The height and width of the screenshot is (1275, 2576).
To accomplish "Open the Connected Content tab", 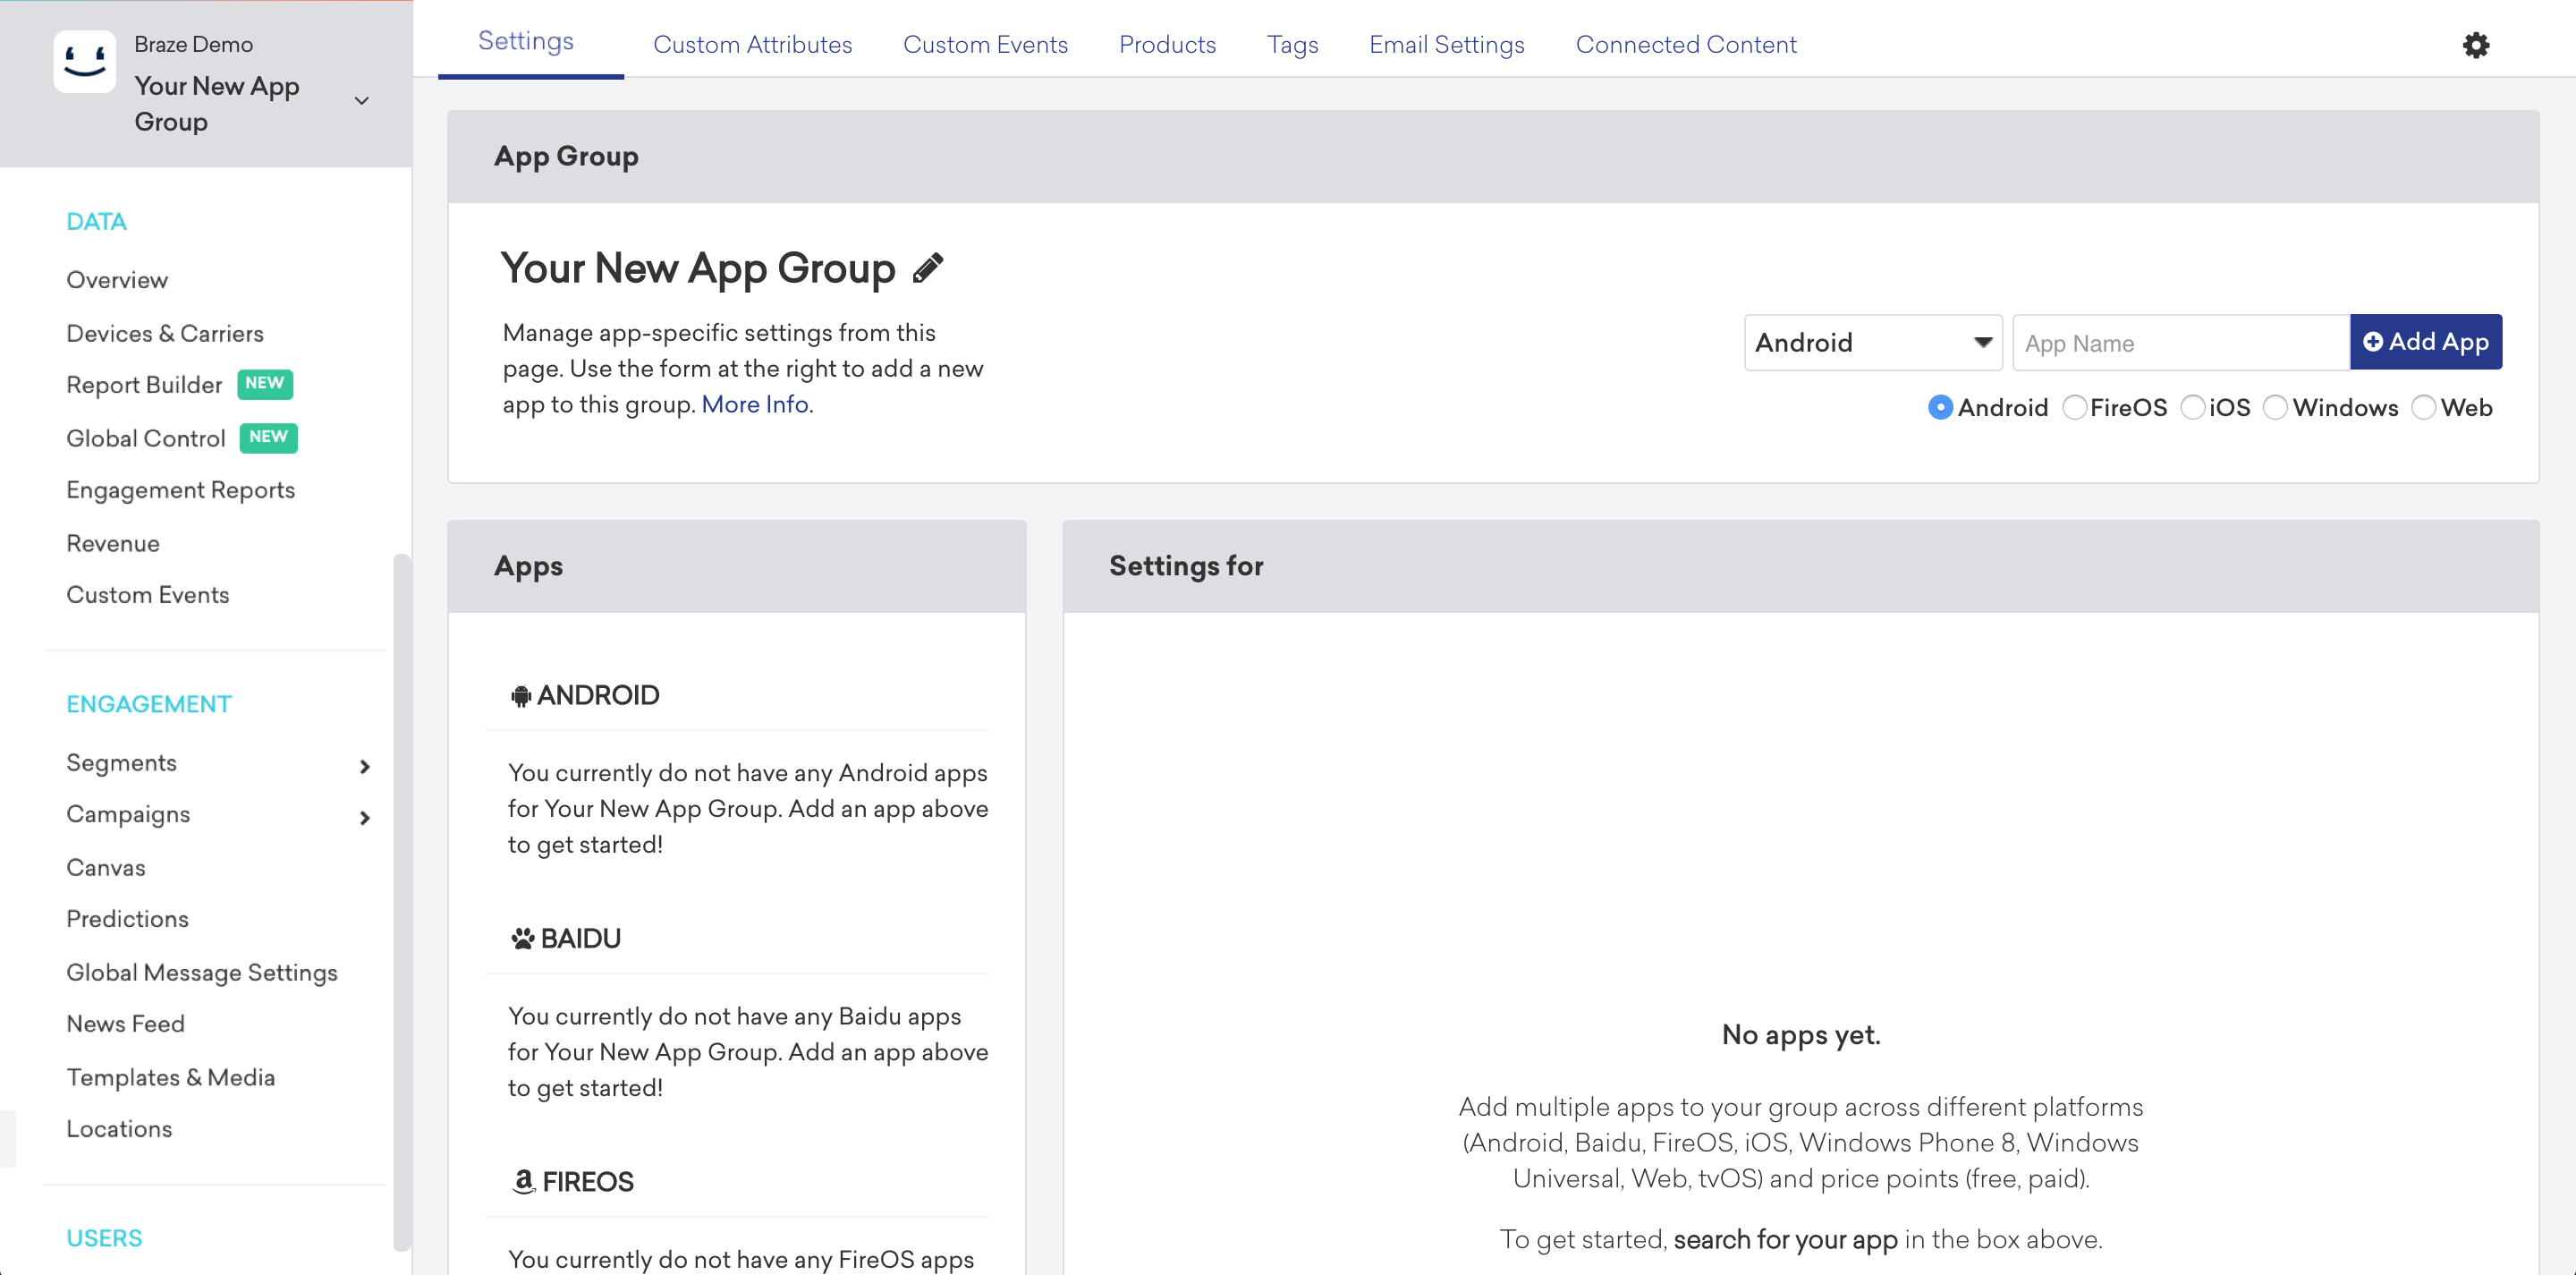I will click(x=1686, y=45).
